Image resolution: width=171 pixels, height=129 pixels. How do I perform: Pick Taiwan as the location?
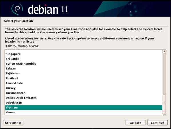click(x=83, y=69)
